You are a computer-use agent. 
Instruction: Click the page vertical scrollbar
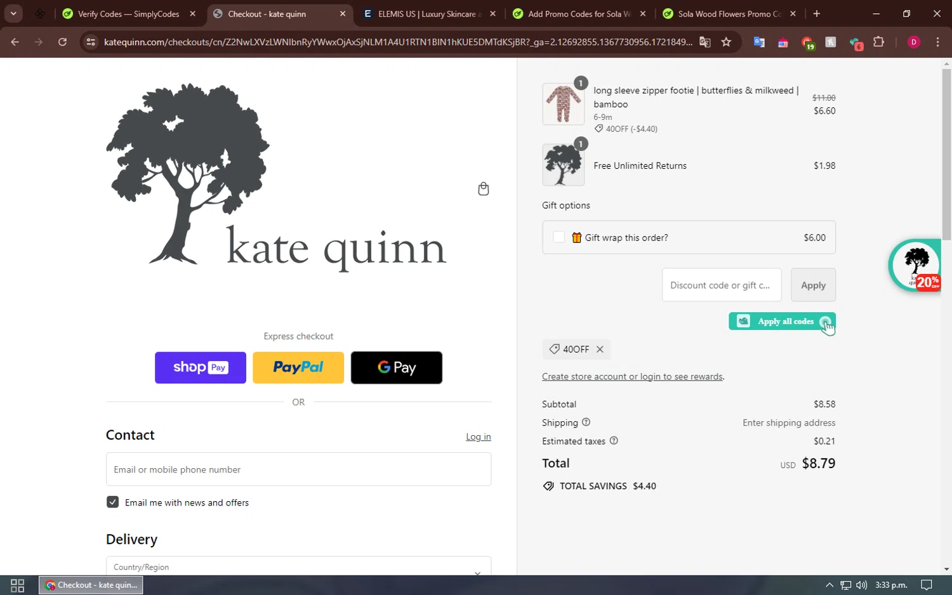(x=946, y=154)
